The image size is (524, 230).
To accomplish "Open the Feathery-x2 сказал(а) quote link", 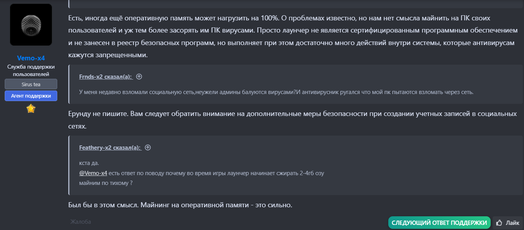I will click(110, 148).
